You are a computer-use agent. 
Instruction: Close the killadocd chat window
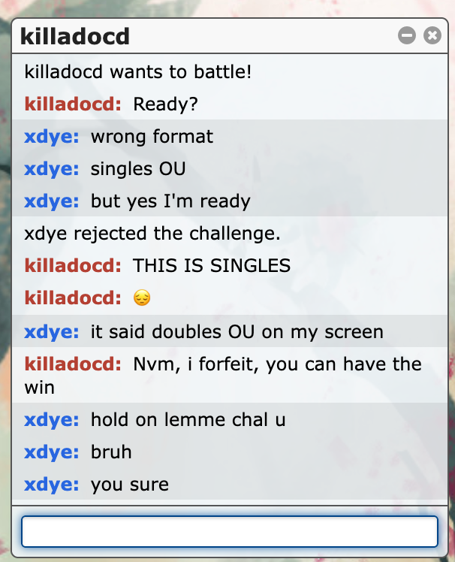pos(432,35)
